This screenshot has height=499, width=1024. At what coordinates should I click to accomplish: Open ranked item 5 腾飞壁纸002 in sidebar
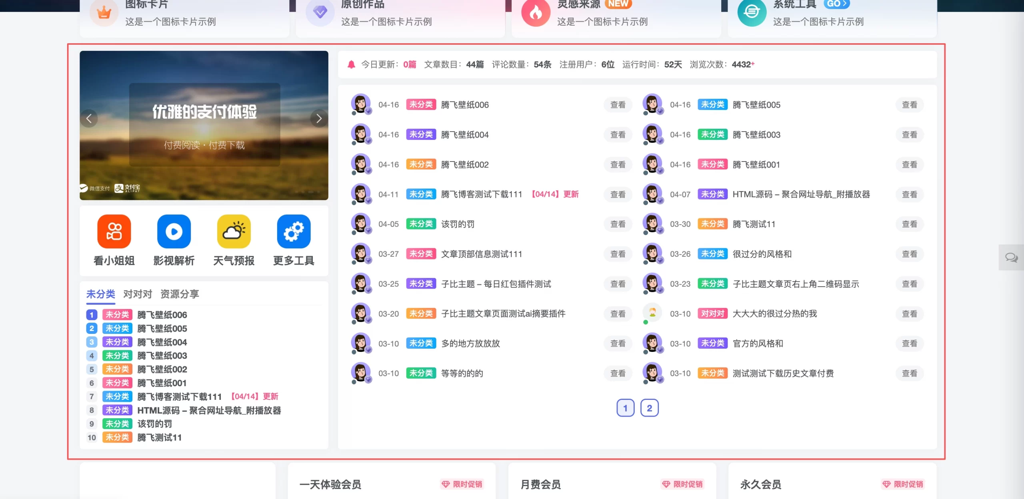(162, 369)
